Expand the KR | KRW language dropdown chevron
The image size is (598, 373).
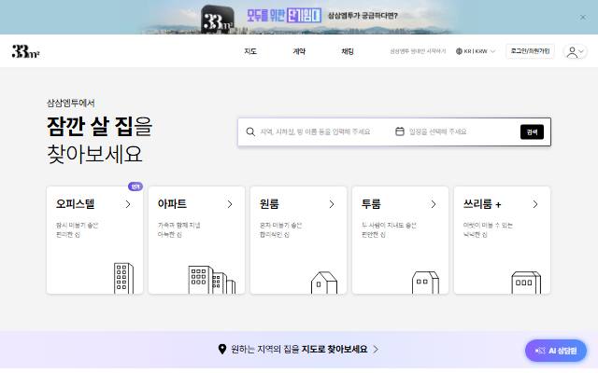(x=492, y=51)
